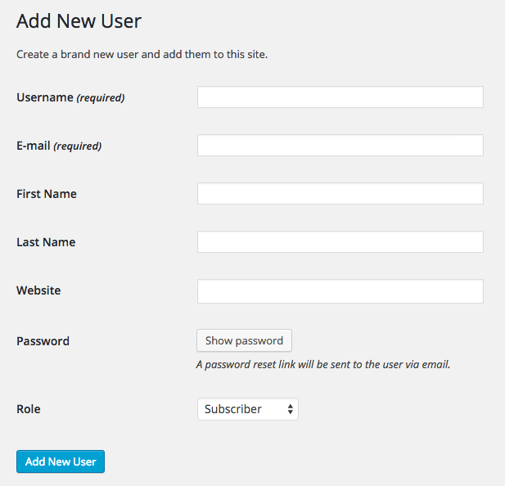Click the Role label
The width and height of the screenshot is (505, 486).
click(29, 409)
